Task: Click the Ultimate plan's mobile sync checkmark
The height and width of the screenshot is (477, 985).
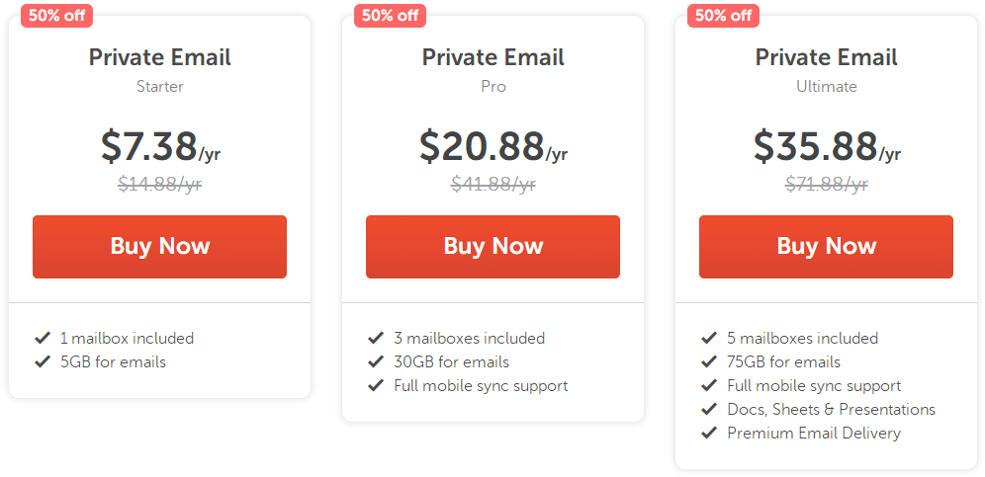Action: (x=709, y=385)
